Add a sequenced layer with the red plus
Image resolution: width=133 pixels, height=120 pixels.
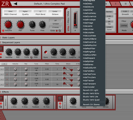pyautogui.click(x=1, y=57)
